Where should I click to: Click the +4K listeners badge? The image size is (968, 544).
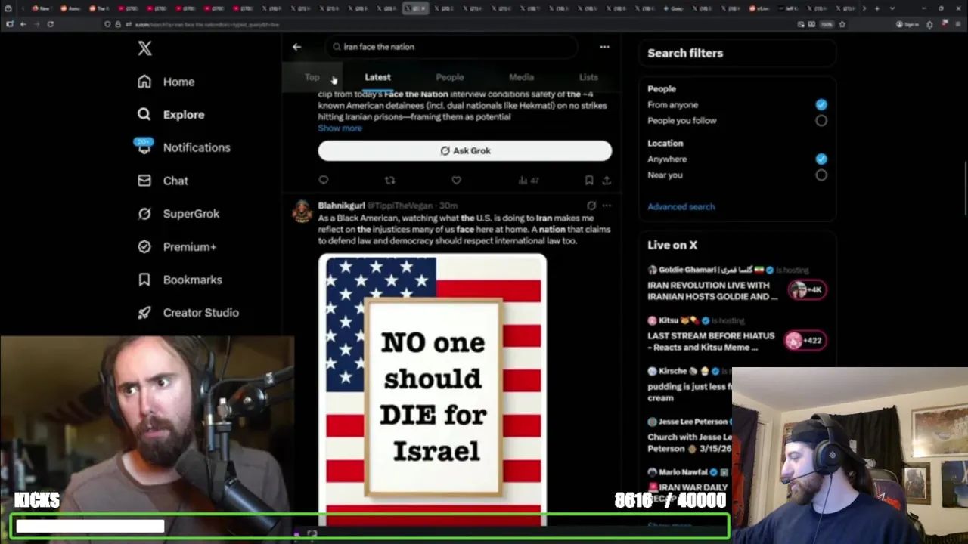[807, 290]
